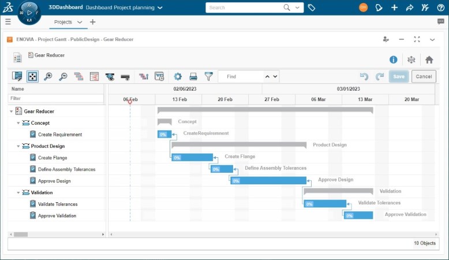The width and height of the screenshot is (449, 260).
Task: Click the task list view icon
Action: 17,58
